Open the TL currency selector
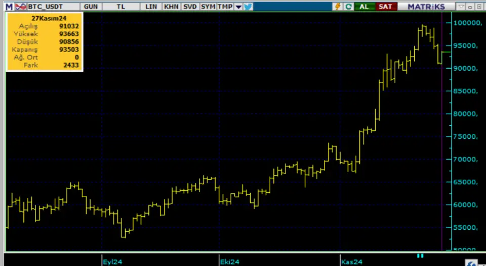 click(120, 7)
